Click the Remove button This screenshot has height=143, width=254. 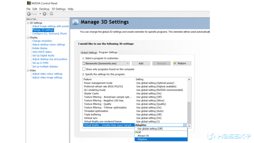pos(161,63)
